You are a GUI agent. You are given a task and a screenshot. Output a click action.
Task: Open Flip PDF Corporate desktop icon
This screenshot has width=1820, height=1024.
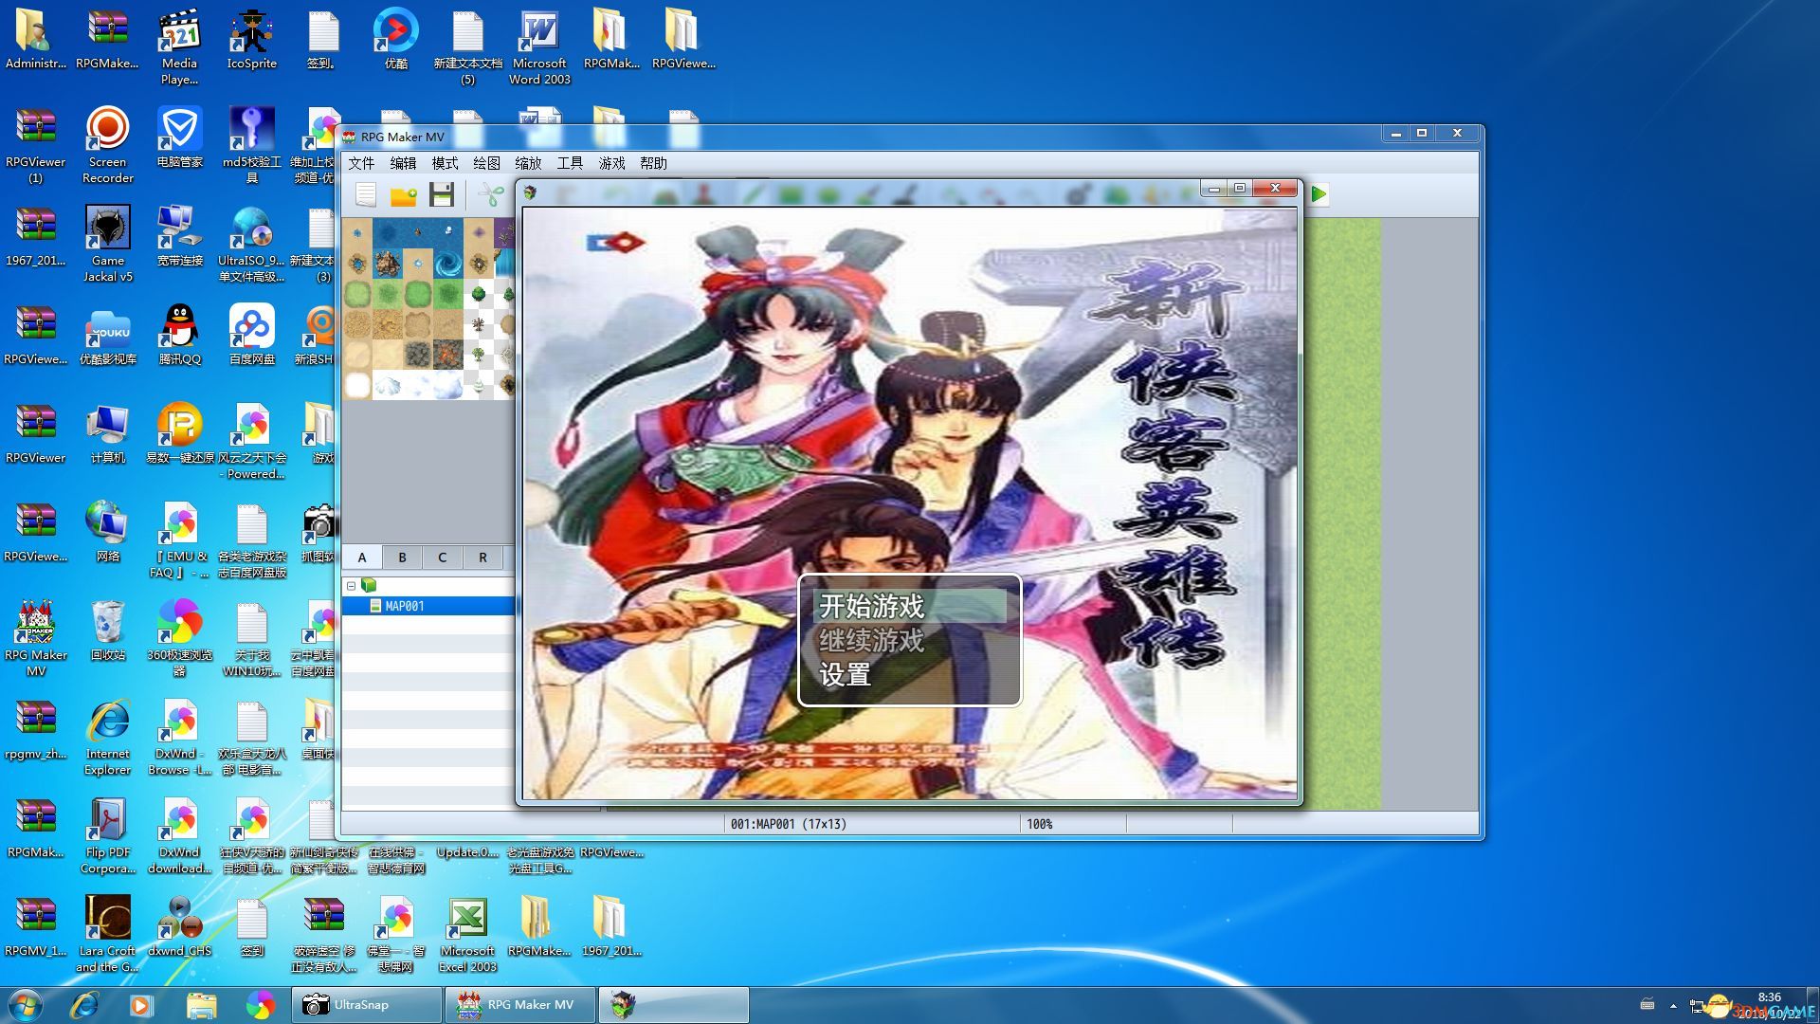tap(108, 835)
